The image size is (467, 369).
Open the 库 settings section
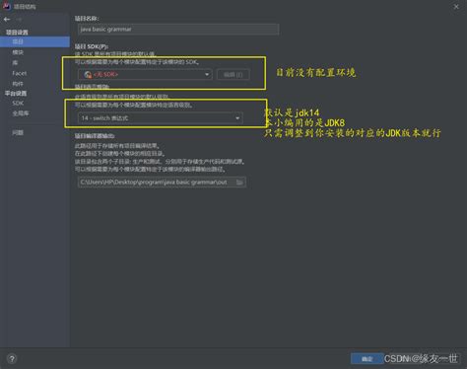point(15,62)
